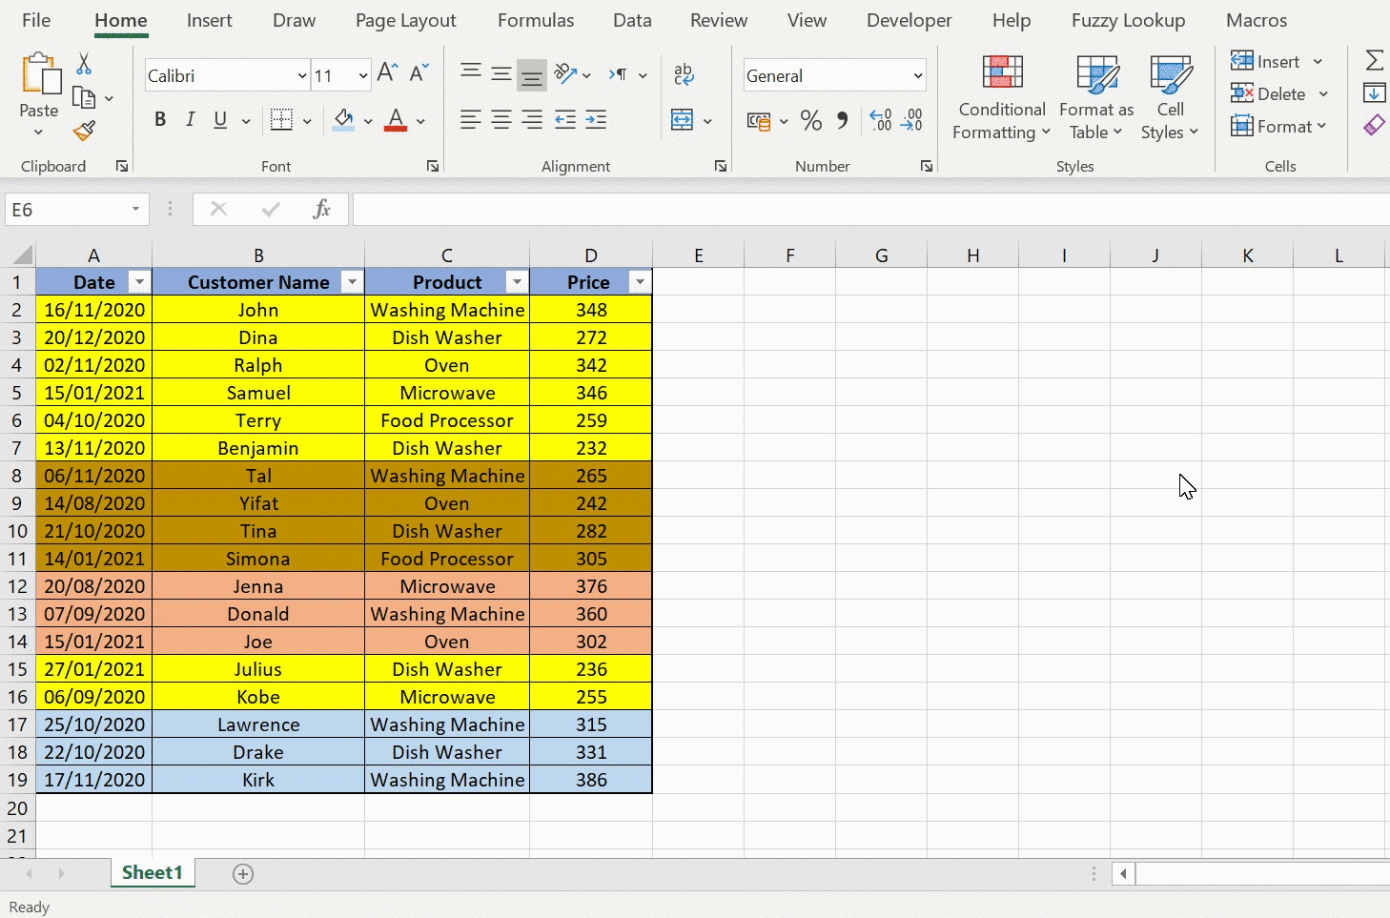
Task: Switch to the Formulas ribbon tab
Action: pyautogui.click(x=536, y=20)
